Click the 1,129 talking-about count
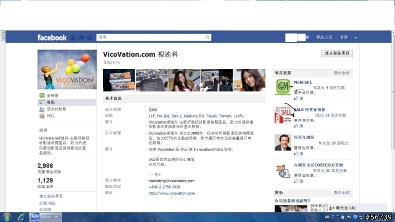The height and width of the screenshot is (222, 395). pos(45,181)
